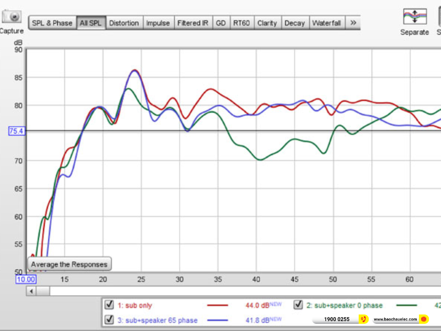Open the Waterfall tab

pyautogui.click(x=326, y=23)
